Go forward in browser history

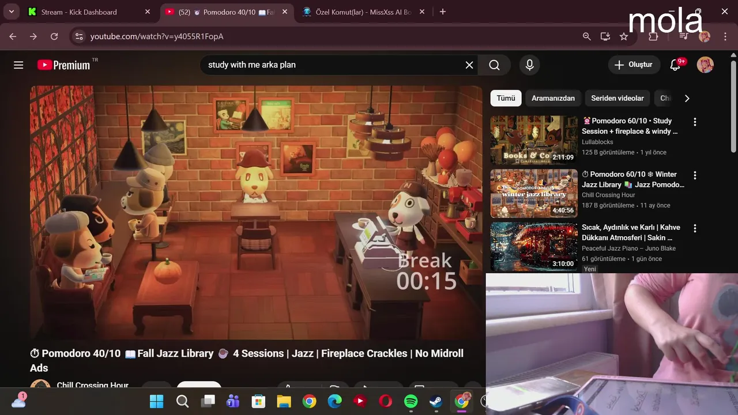[x=33, y=36]
